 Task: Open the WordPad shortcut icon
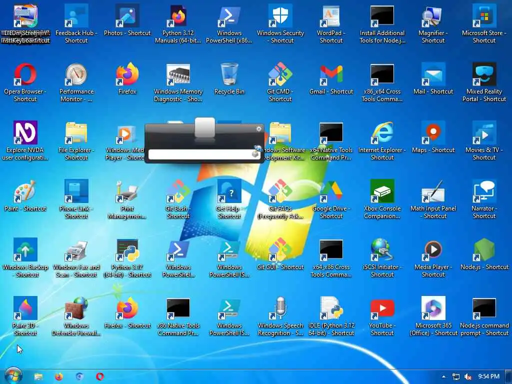click(331, 23)
